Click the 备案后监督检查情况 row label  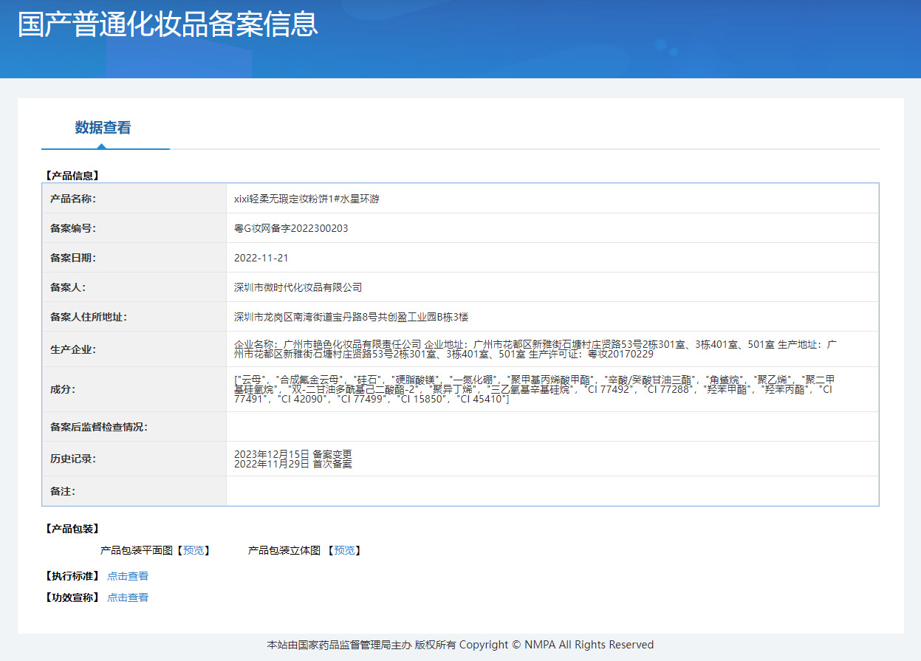[99, 427]
